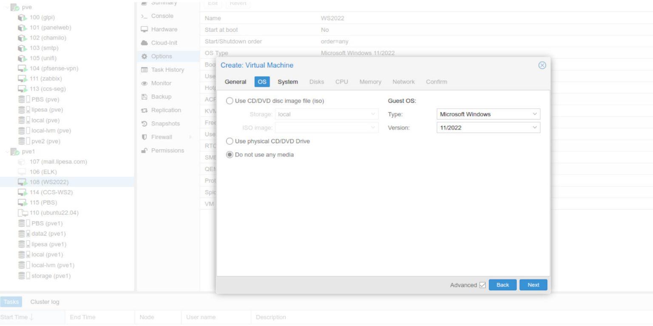Select 'Use physical CD/DVD Drive' option

pos(229,142)
